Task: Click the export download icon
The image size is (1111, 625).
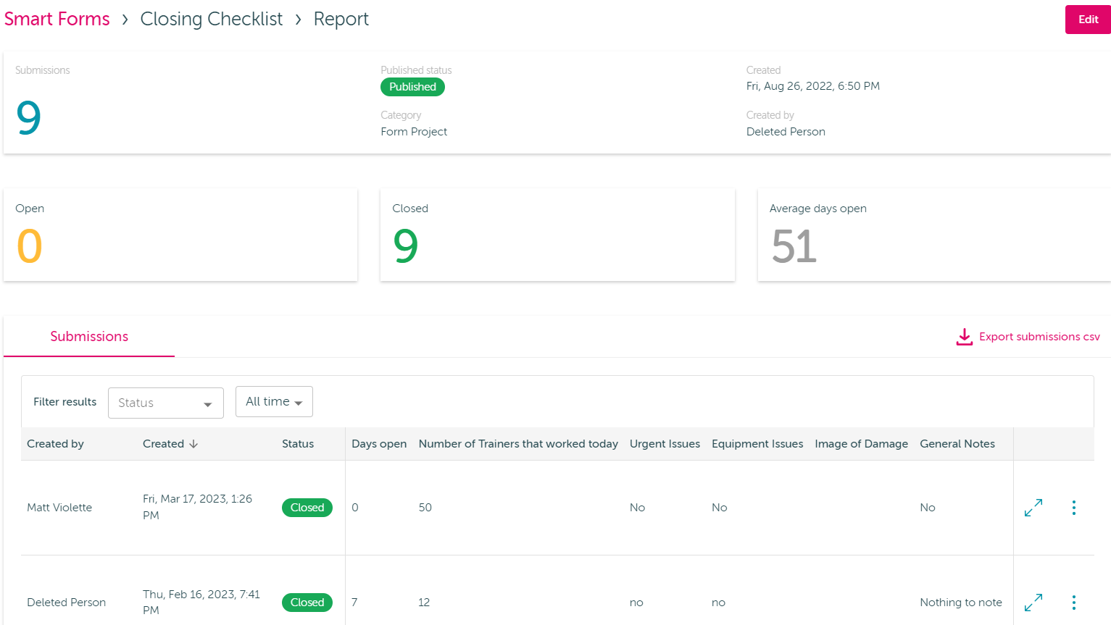Action: [x=965, y=337]
